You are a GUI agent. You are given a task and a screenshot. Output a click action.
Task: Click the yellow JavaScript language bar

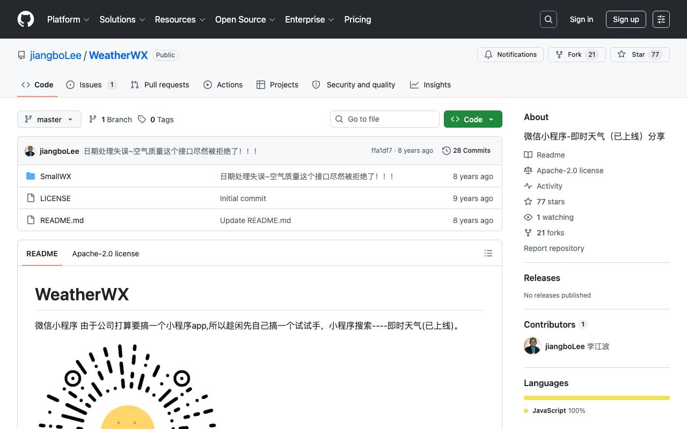[597, 398]
